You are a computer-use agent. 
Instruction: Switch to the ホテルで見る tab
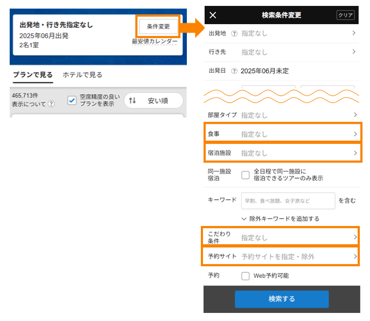pos(82,75)
